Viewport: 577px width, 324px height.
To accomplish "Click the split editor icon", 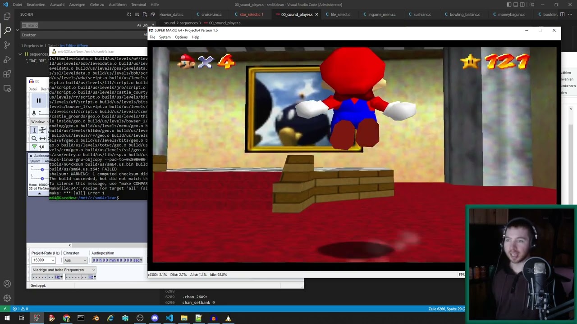I will pos(562,14).
